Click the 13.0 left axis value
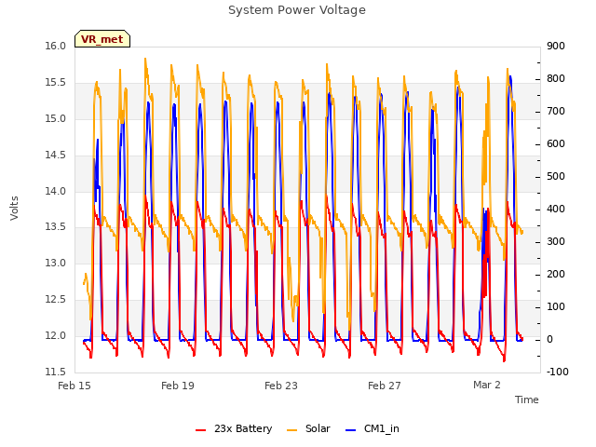This screenshot has height=447, width=596. pyautogui.click(x=56, y=263)
